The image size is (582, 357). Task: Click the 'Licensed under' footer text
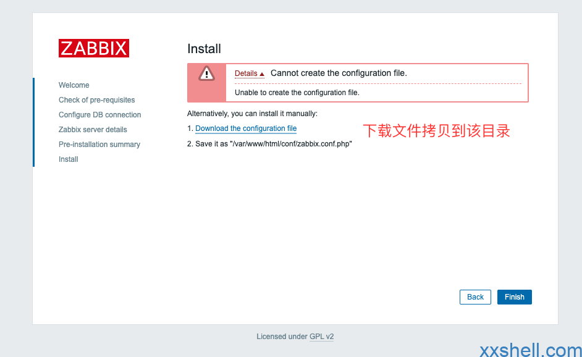point(282,337)
